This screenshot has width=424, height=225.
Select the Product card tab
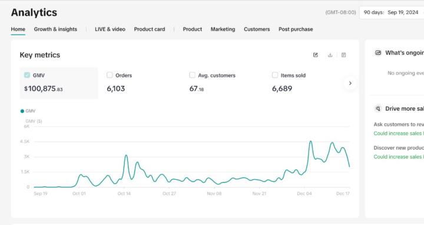pyautogui.click(x=150, y=29)
